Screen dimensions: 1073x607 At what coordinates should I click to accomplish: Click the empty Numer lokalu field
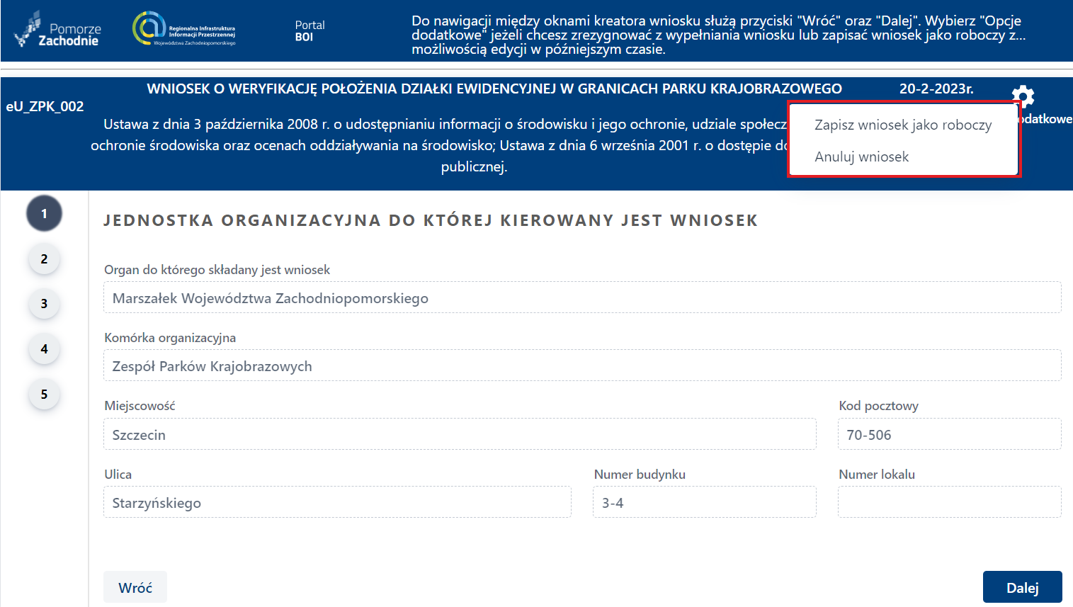tap(949, 501)
